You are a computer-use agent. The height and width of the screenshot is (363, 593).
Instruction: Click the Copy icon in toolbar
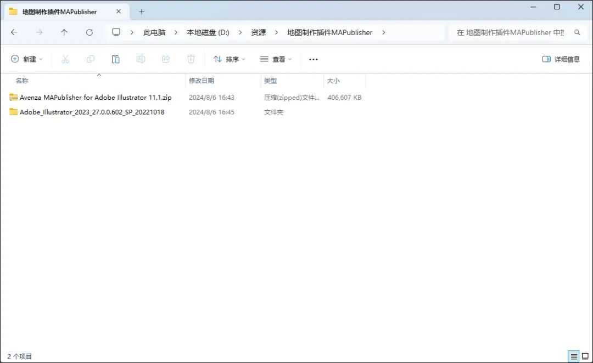tap(91, 59)
